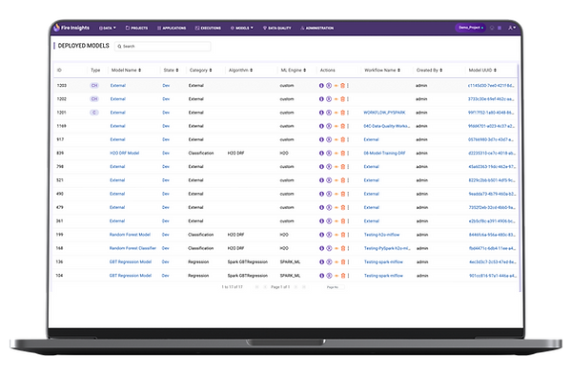Show info for model ID 479
Screen dimensions: 571x375
pos(321,207)
